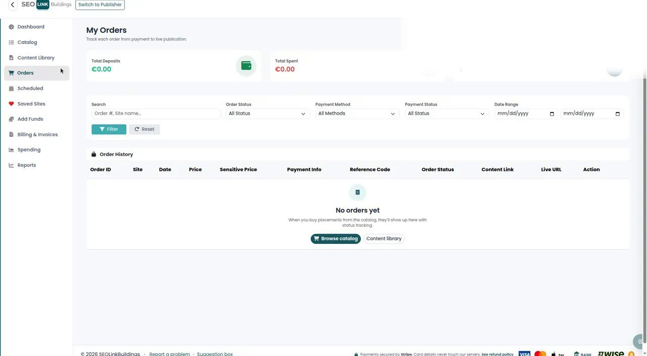Open the Spending page

click(x=29, y=149)
